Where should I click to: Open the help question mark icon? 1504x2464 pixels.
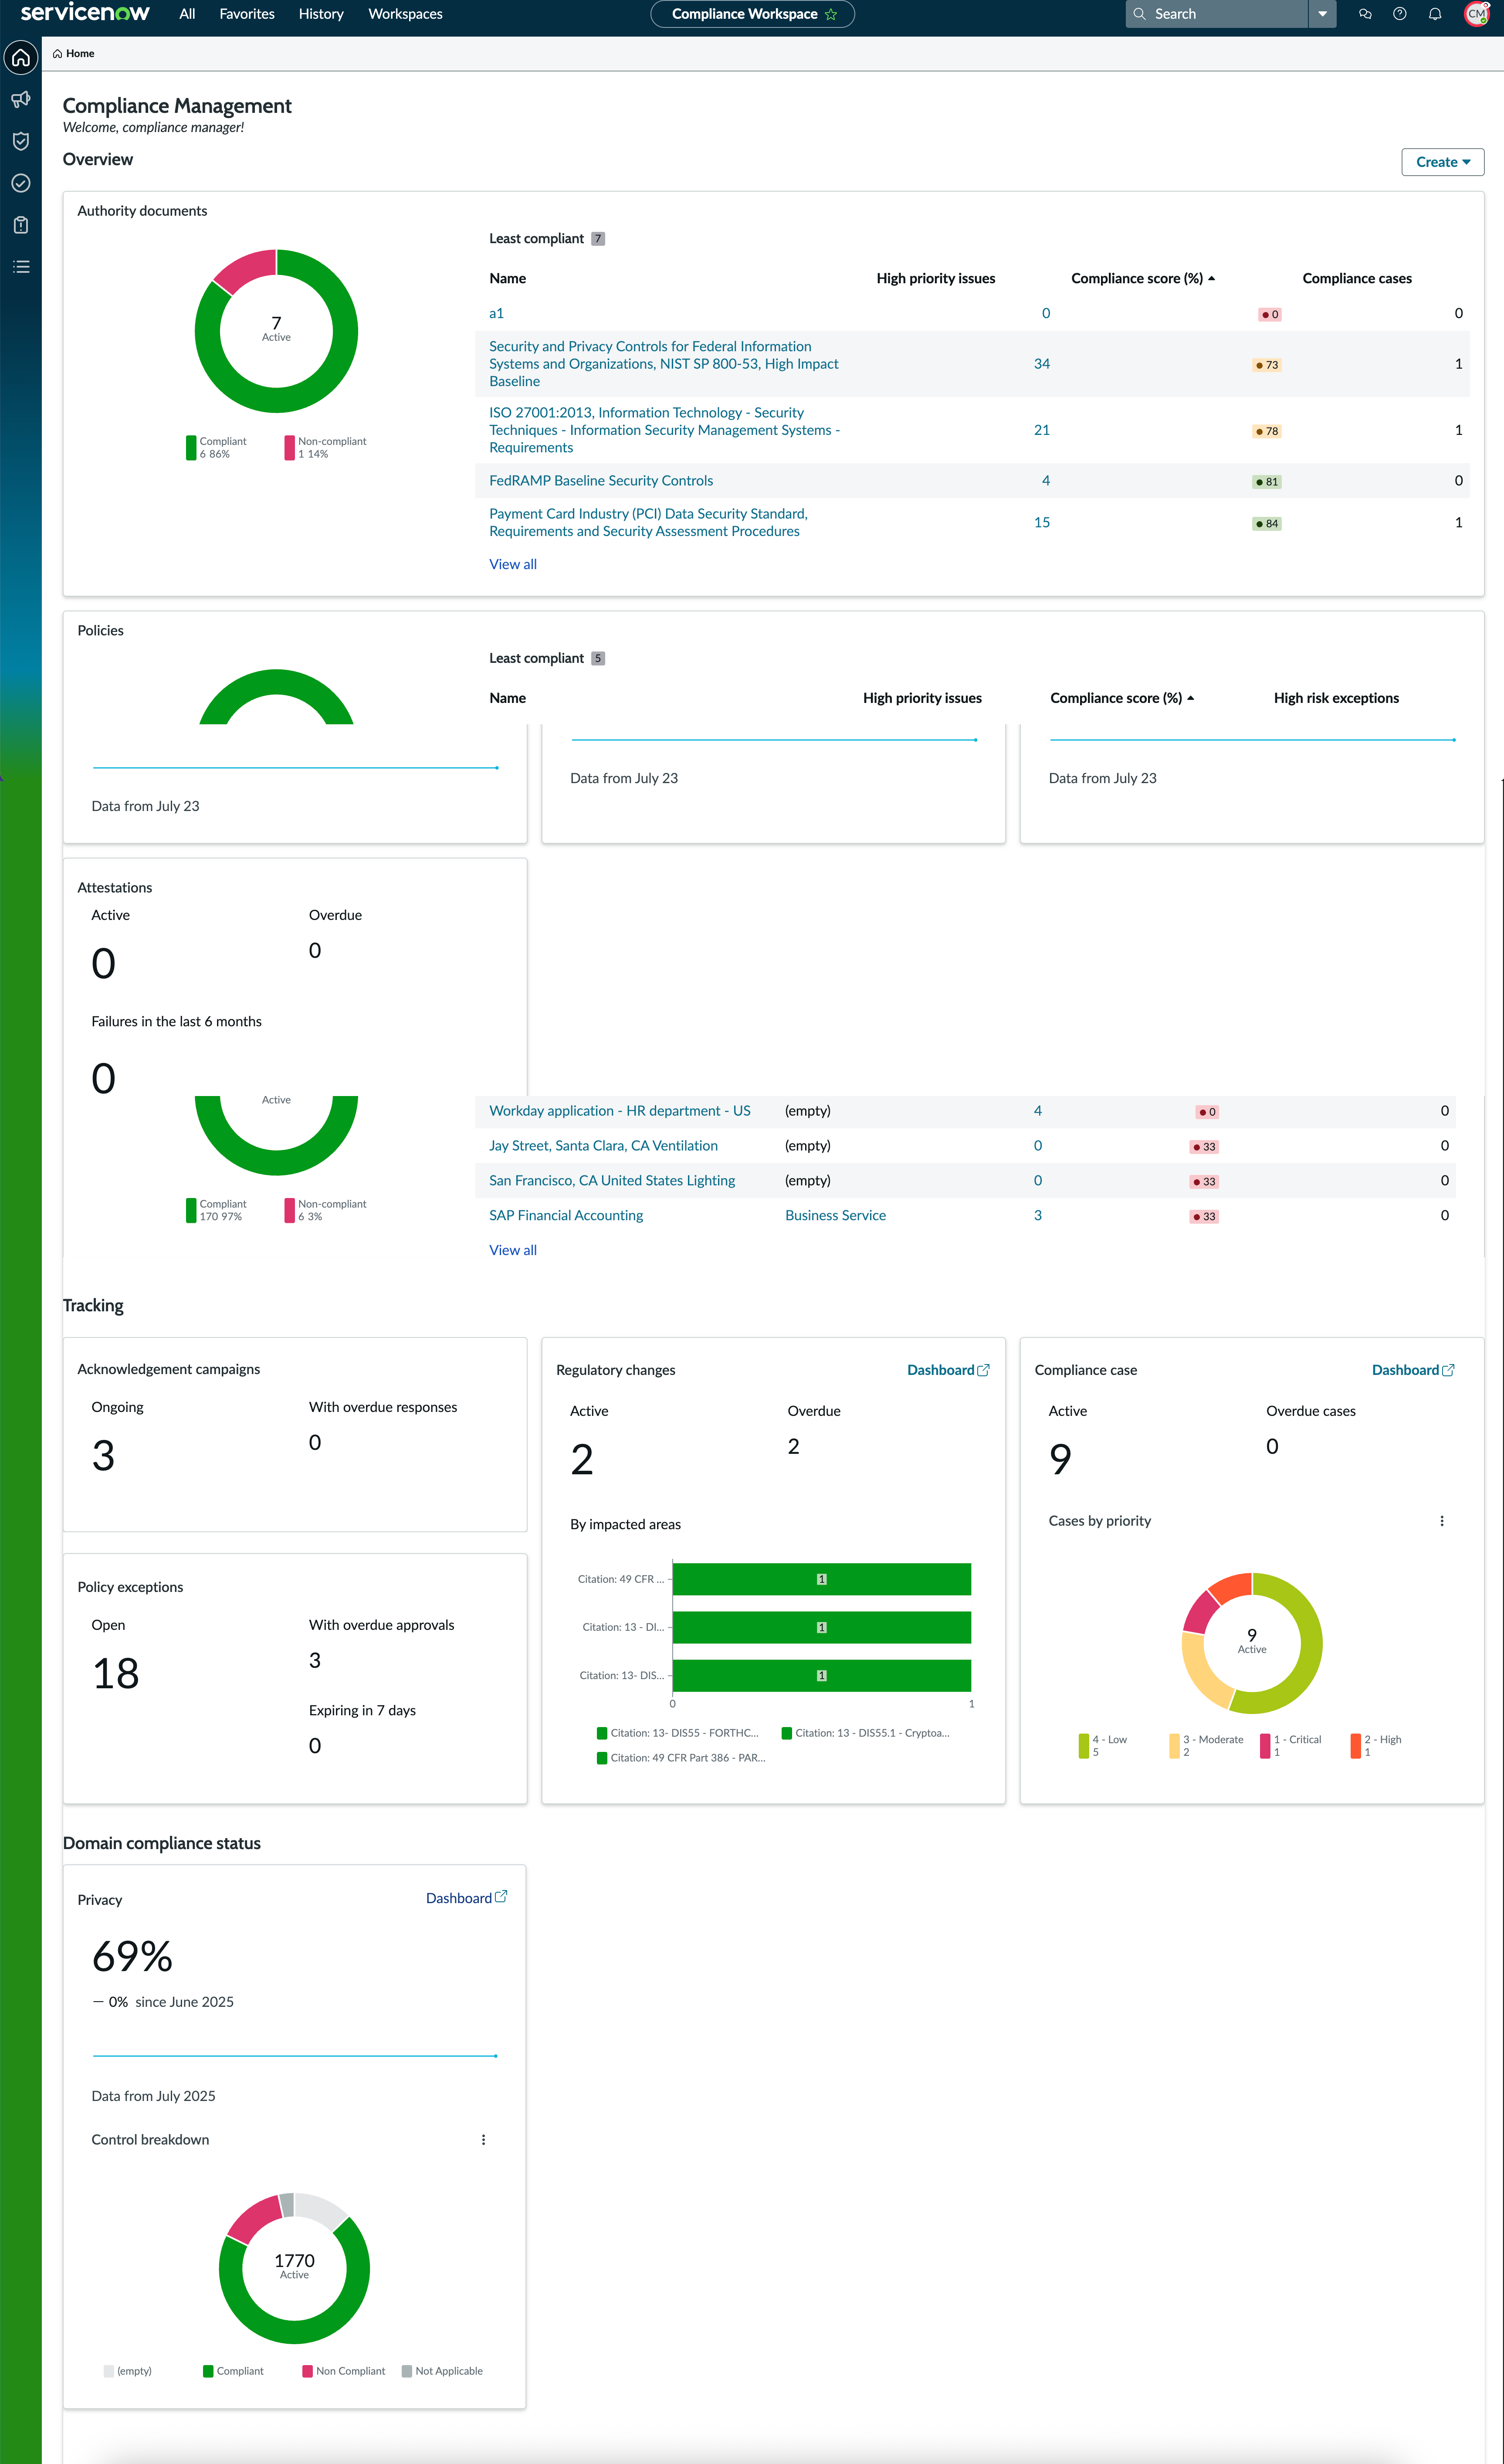pos(1400,14)
